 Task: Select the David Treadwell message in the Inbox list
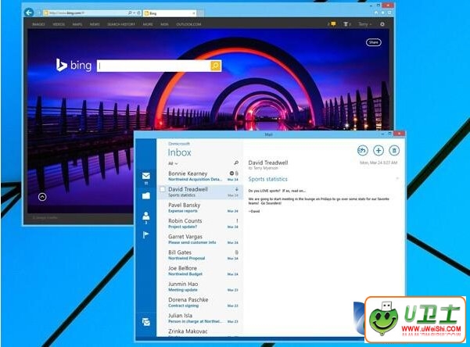pos(199,191)
